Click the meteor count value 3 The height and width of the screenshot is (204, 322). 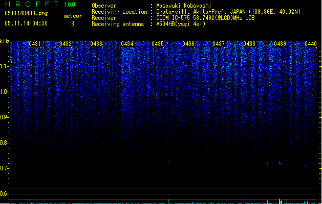click(73, 23)
